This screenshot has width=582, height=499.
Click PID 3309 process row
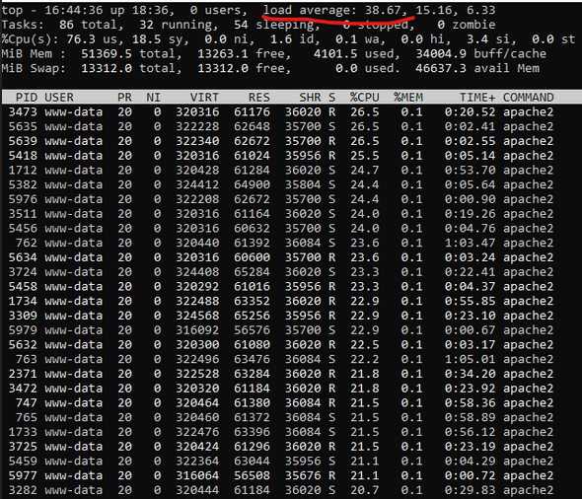coord(281,316)
